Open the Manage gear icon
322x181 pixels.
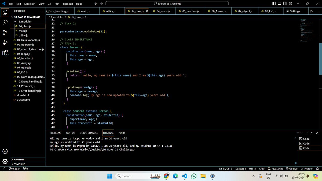click(5, 161)
